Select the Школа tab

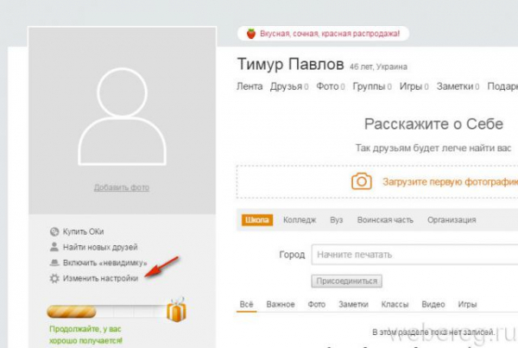(x=257, y=220)
